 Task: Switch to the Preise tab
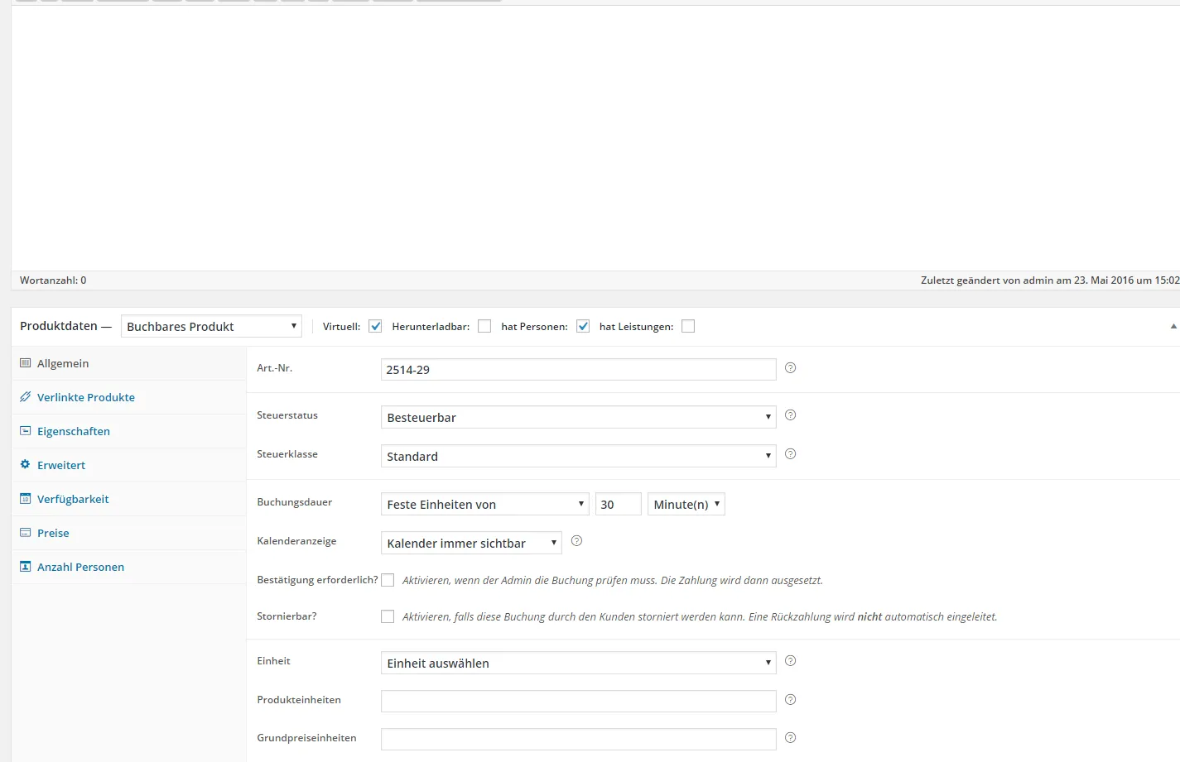click(53, 533)
